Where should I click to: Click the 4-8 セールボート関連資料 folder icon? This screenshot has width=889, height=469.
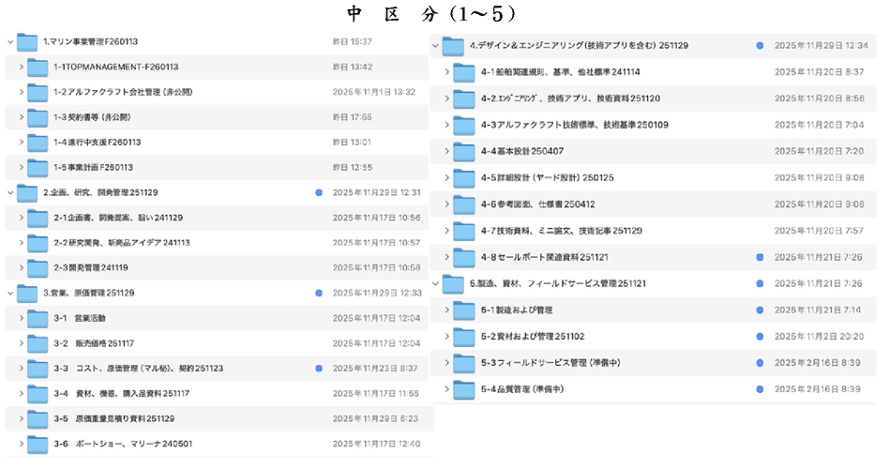point(464,257)
